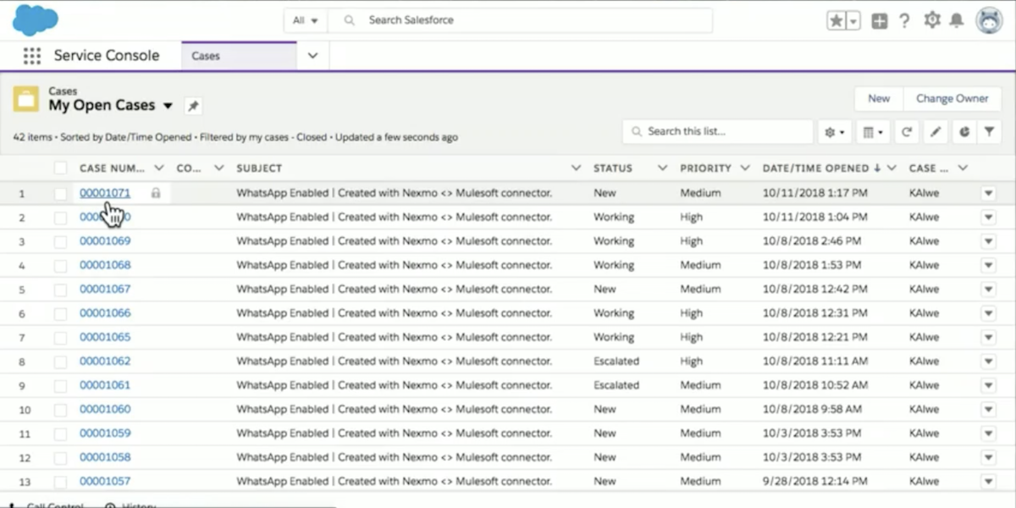Check the box for case 00001061
The width and height of the screenshot is (1016, 508).
(60, 385)
